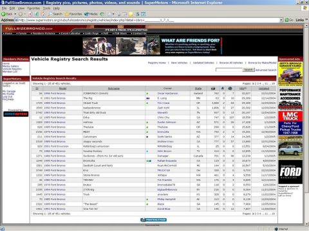The image size is (309, 231).
Task: Click the Print icon in toolbar
Action: (x=119, y=14)
